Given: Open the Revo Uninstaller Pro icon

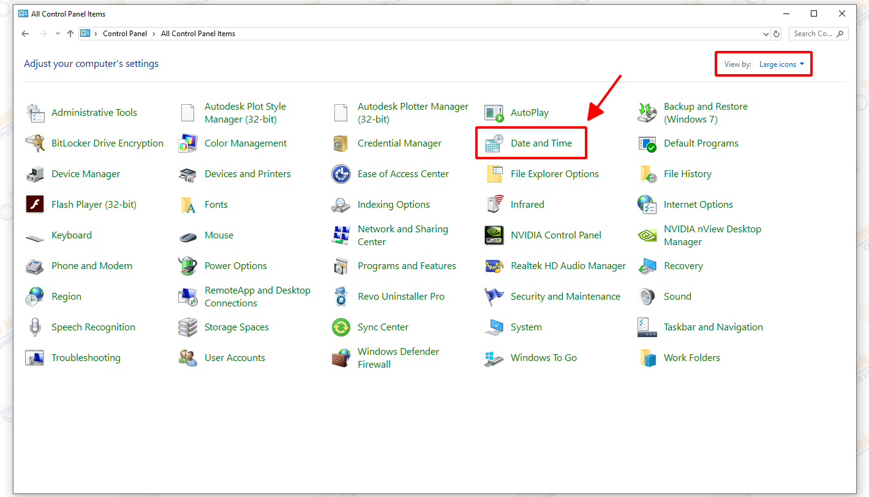Looking at the screenshot, I should 341,297.
